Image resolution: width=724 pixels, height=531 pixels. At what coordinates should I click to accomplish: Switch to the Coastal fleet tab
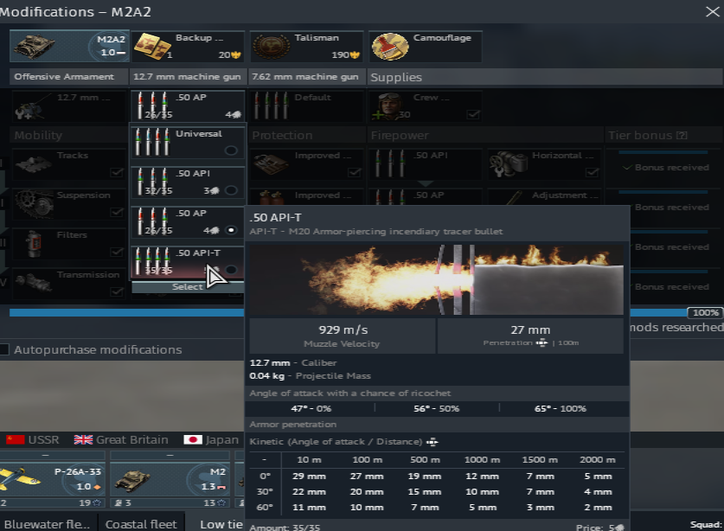(x=139, y=524)
